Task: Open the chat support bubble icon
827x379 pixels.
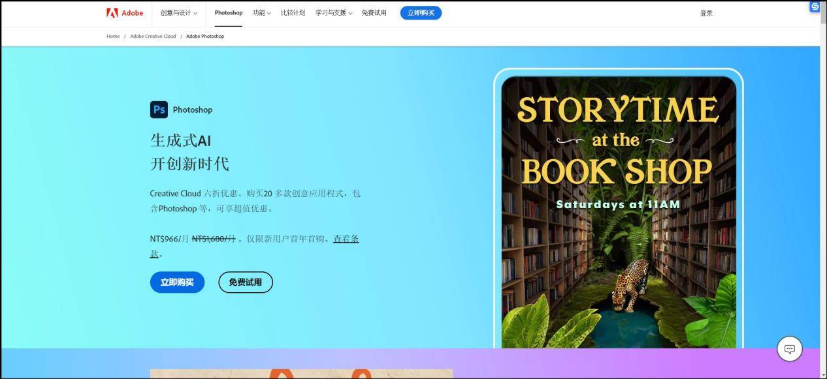Action: [x=789, y=349]
